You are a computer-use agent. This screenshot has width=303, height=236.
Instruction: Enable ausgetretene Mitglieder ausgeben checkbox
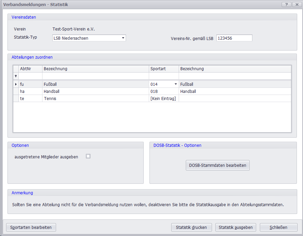(88, 156)
